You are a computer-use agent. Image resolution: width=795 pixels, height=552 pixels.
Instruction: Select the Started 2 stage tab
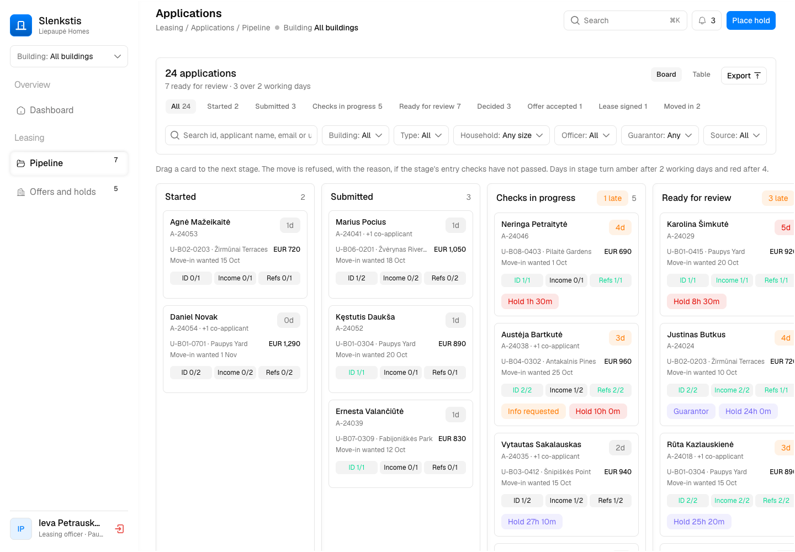coord(223,107)
